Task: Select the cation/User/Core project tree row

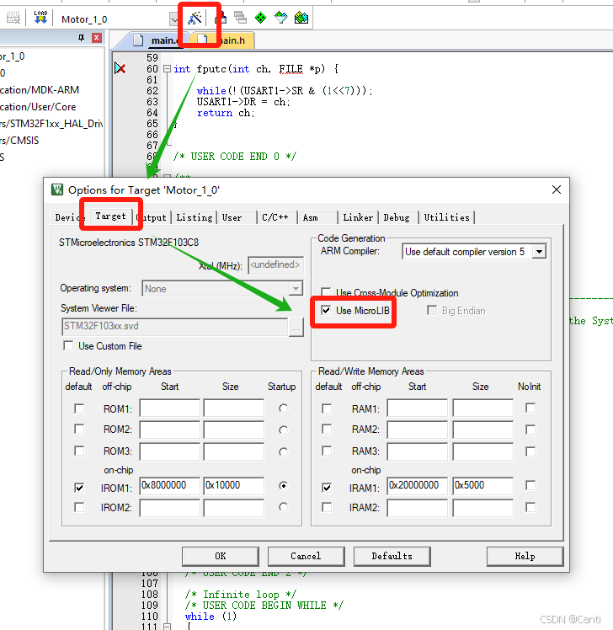Action: point(38,107)
